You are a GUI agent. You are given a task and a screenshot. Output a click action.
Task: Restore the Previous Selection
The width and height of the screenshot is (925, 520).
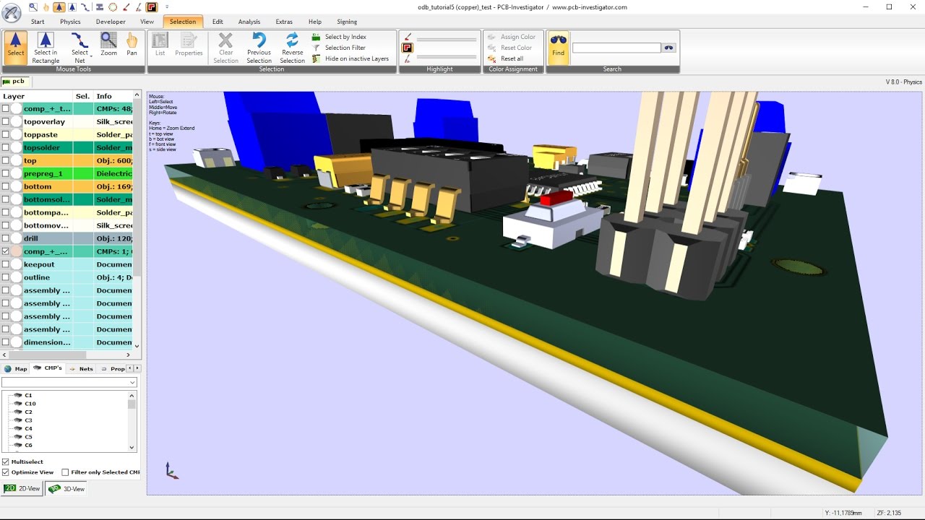pos(259,48)
